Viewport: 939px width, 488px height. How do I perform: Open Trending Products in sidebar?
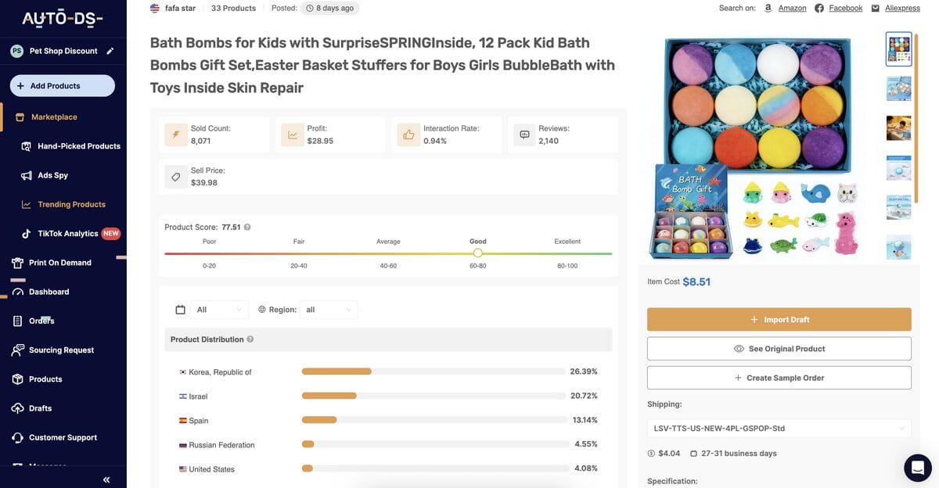(x=71, y=205)
